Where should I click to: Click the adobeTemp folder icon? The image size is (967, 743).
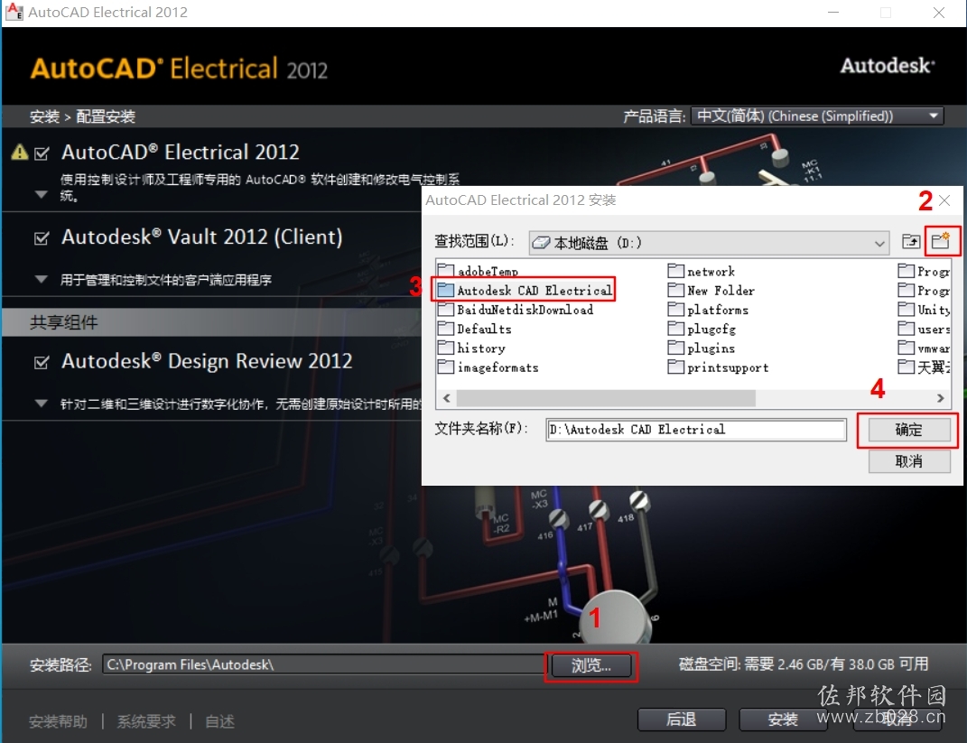pyautogui.click(x=446, y=271)
